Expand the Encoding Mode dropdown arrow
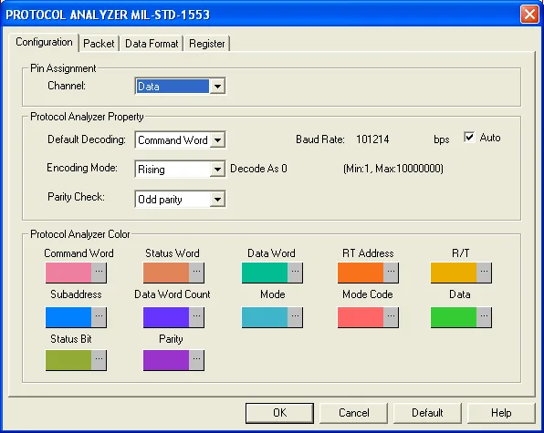This screenshot has height=433, width=544. [x=217, y=170]
